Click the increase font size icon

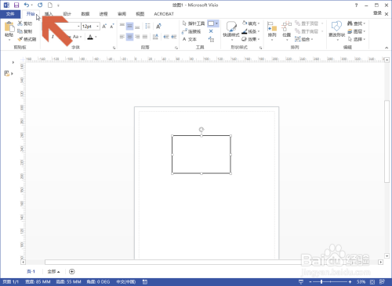104,27
